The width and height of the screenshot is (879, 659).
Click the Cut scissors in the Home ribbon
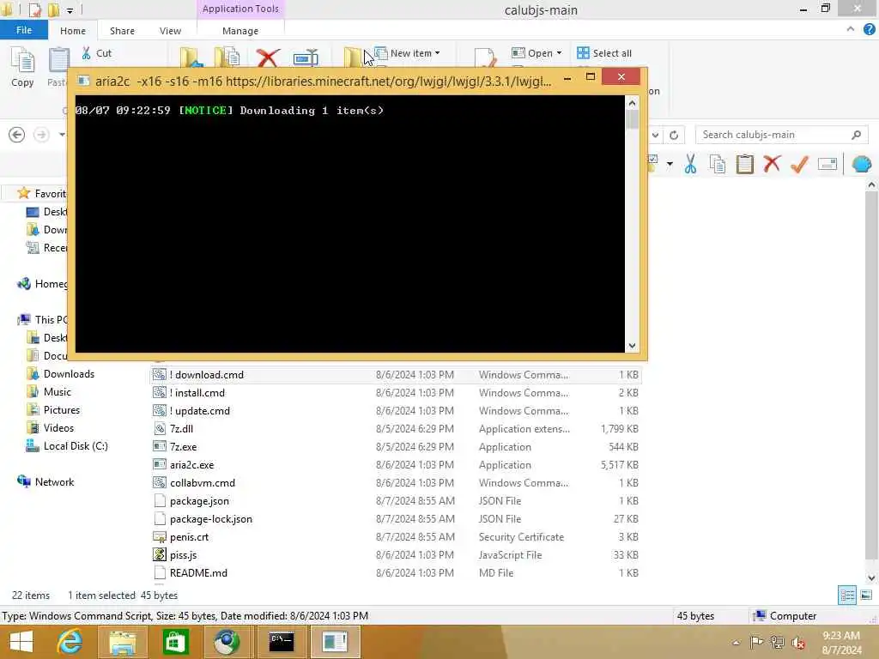pyautogui.click(x=87, y=53)
